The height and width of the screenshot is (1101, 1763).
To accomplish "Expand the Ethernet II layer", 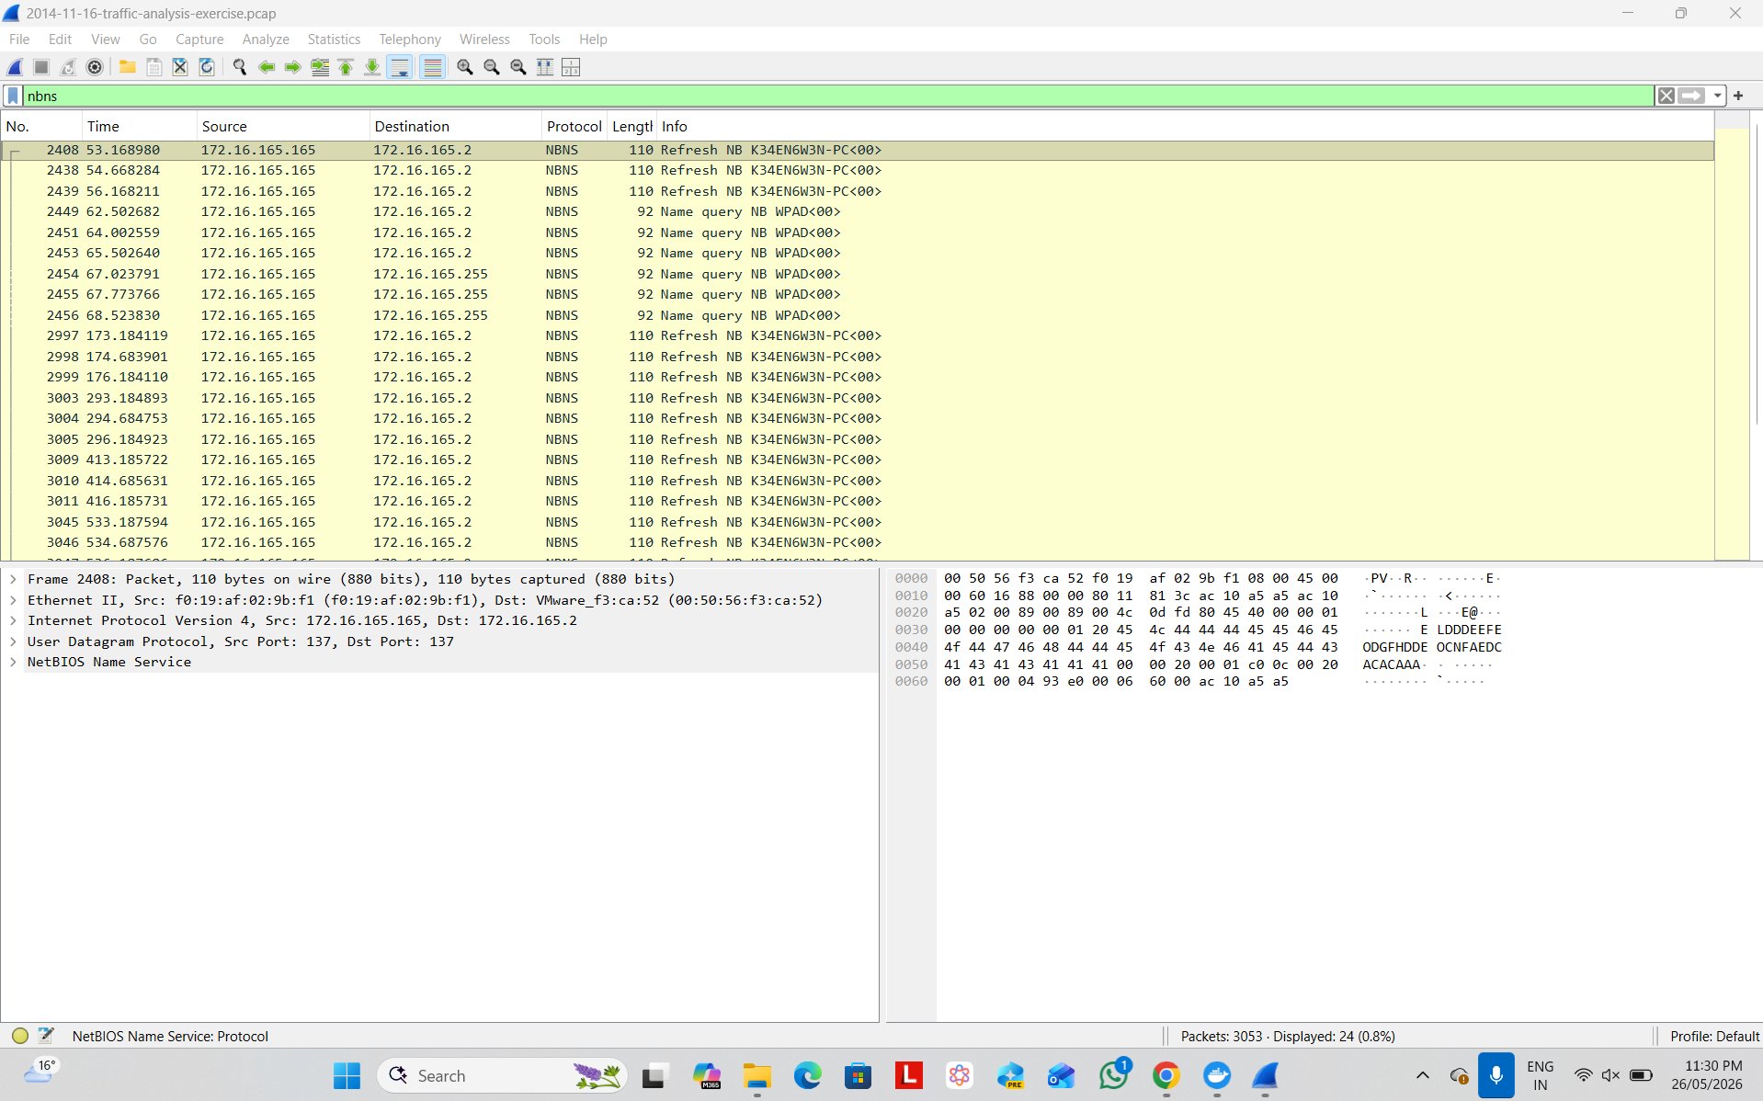I will (x=13, y=600).
